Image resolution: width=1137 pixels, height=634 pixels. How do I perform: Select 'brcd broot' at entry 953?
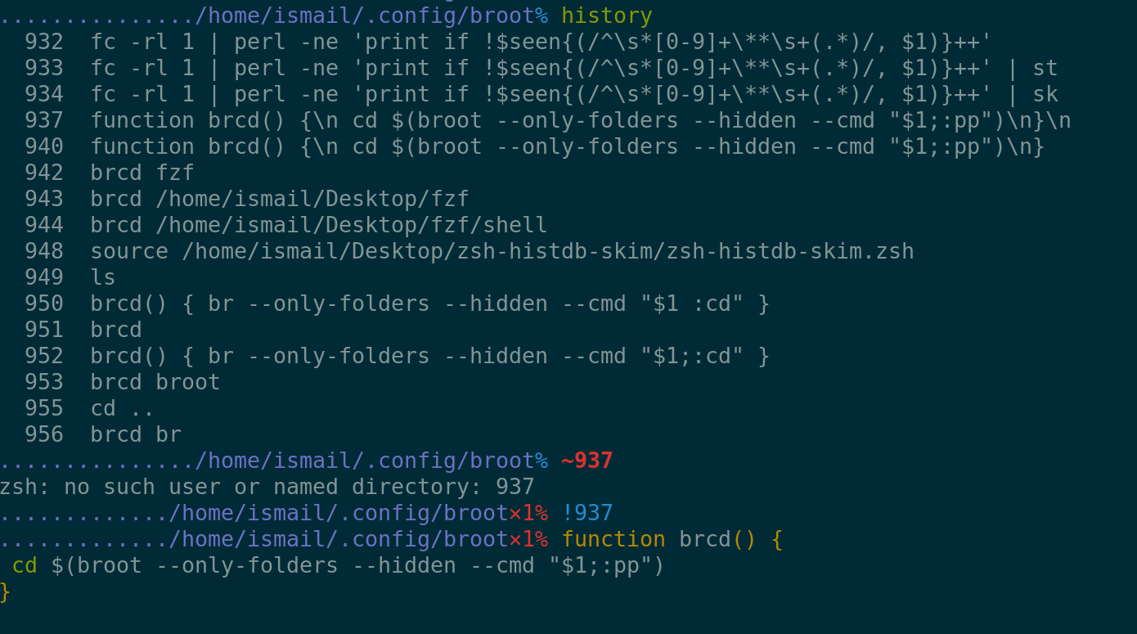point(155,382)
